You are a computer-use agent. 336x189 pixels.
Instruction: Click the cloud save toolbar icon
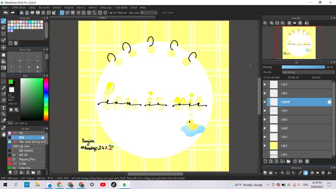(21, 13)
